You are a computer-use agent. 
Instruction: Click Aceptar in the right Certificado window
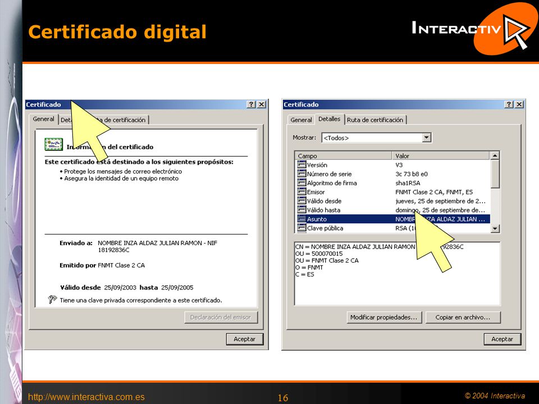pyautogui.click(x=502, y=339)
